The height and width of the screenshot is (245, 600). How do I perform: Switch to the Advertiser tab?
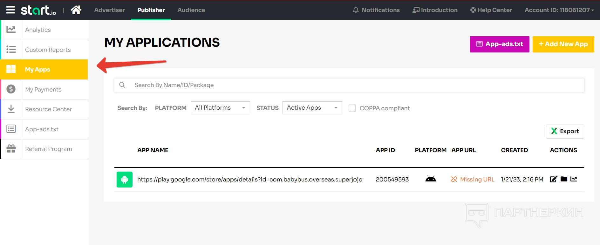tap(109, 10)
